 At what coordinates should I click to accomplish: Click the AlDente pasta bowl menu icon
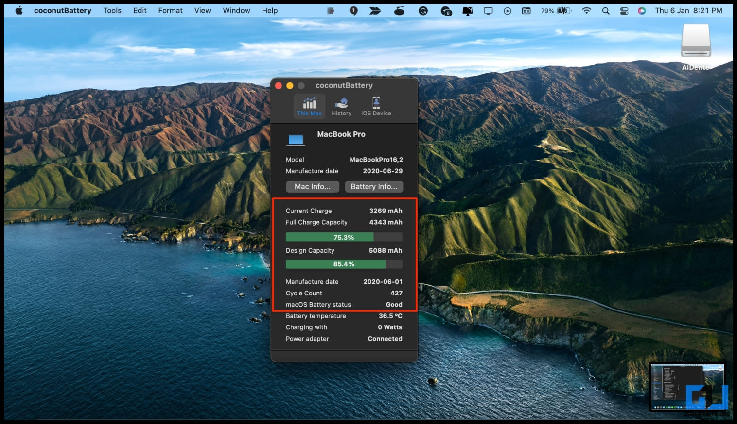[399, 10]
